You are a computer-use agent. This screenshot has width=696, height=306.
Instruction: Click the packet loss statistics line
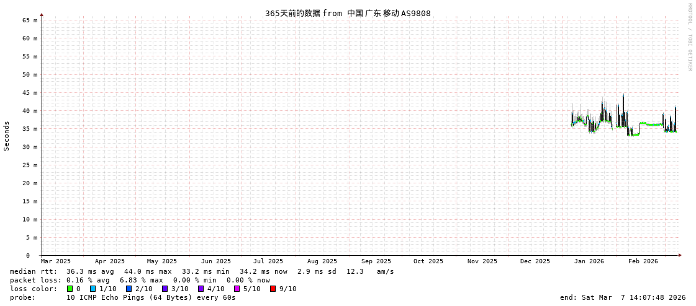click(140, 280)
